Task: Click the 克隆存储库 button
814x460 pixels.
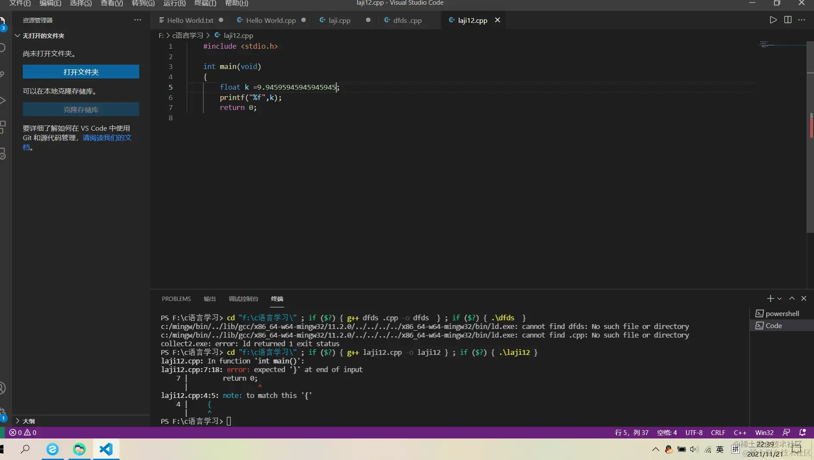Action: pos(81,110)
